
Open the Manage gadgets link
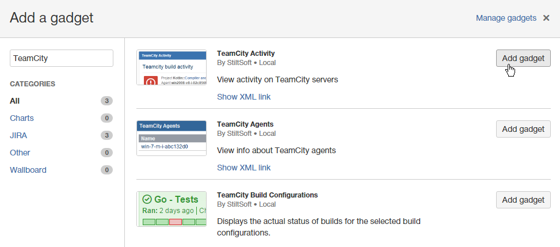tap(506, 18)
